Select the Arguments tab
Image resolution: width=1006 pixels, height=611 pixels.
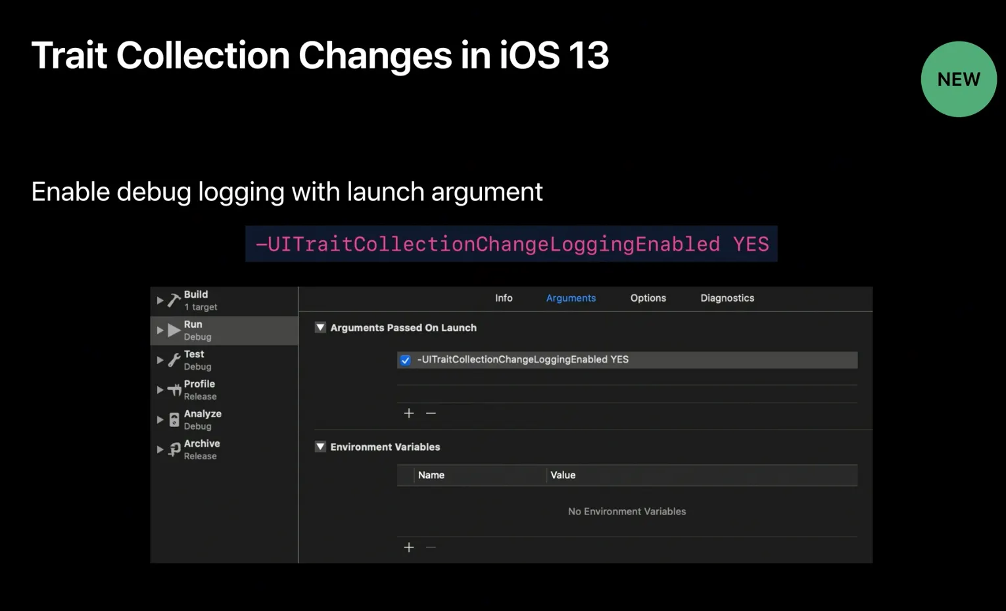tap(571, 298)
